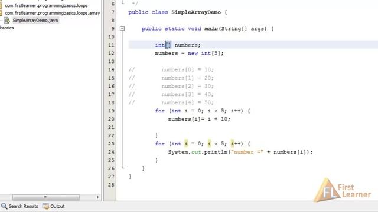Click the statement 'numbers[i]= i + 10;'
The width and height of the screenshot is (378, 212).
(199, 119)
